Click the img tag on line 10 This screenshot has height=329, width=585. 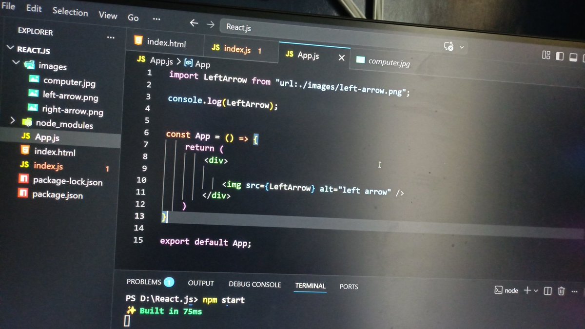pos(312,189)
